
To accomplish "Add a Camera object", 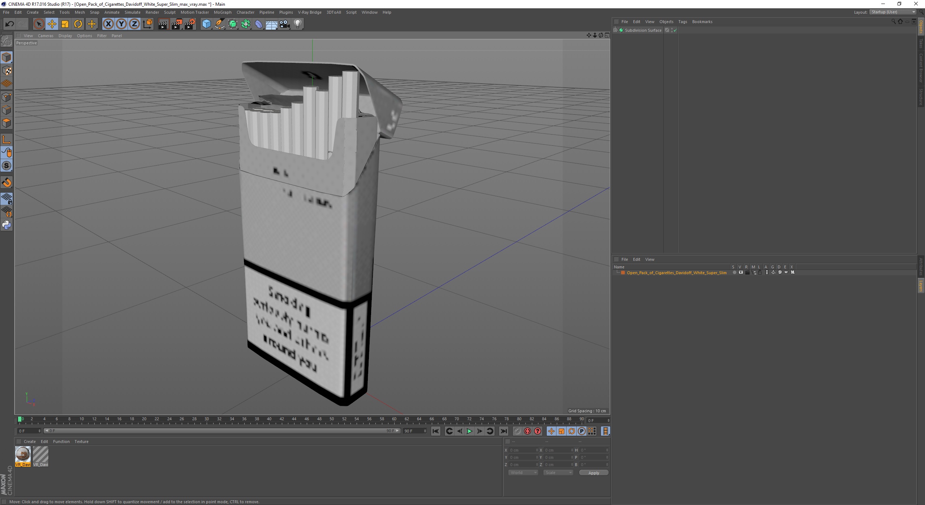I will [x=285, y=24].
